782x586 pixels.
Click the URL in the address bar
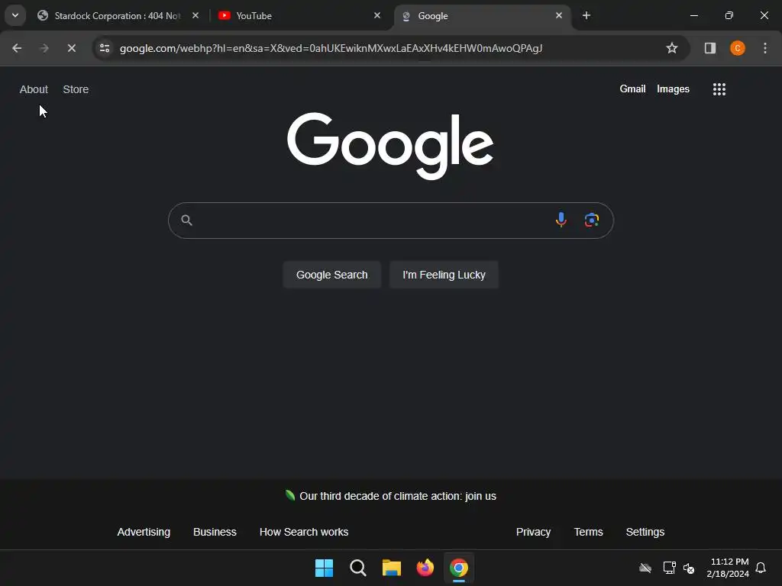pos(331,48)
